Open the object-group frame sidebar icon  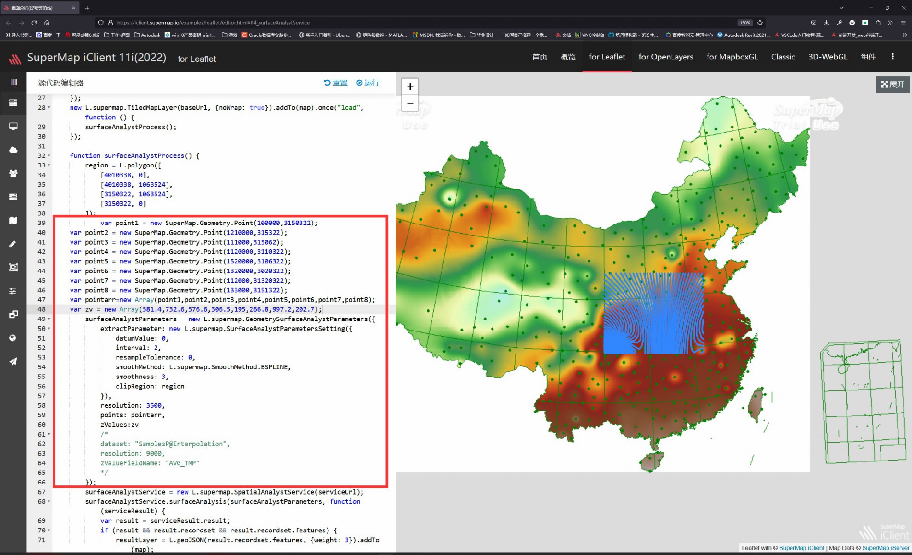click(13, 267)
